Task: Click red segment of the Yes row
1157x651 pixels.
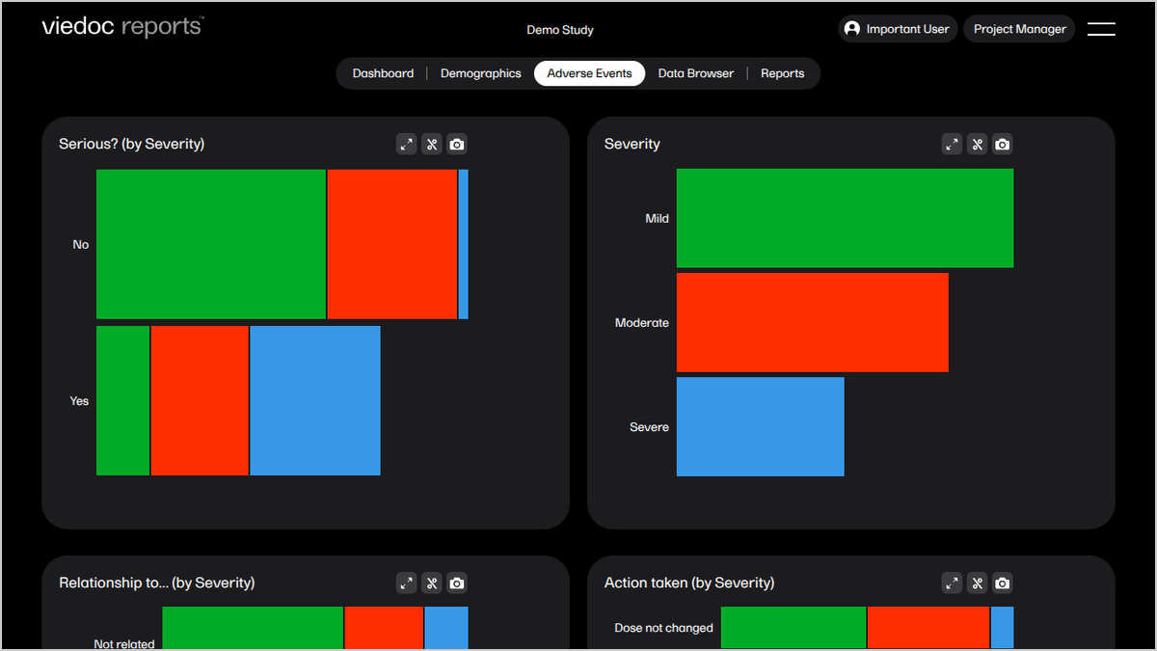Action: [200, 400]
